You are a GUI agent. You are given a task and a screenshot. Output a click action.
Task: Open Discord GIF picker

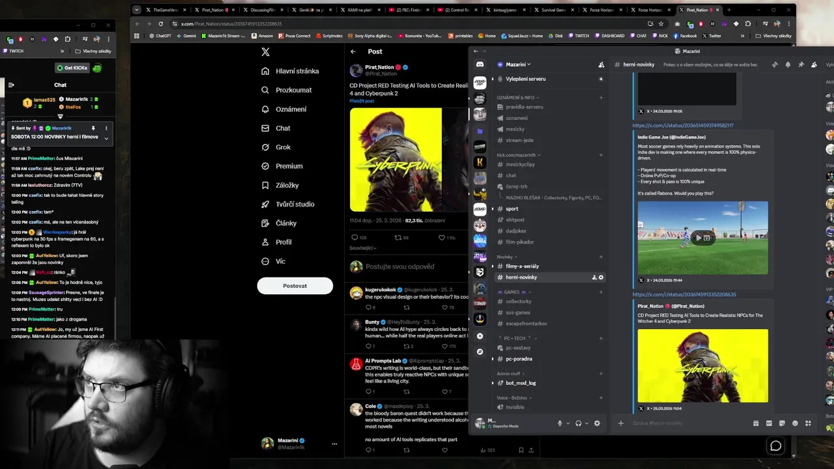pyautogui.click(x=769, y=423)
